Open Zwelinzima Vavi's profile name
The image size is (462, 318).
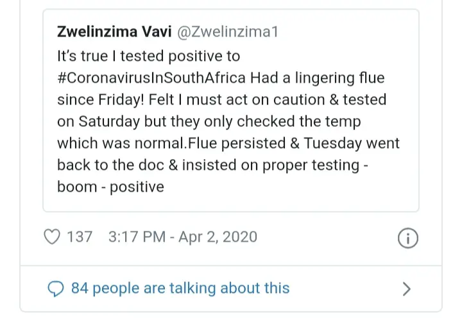tap(114, 31)
